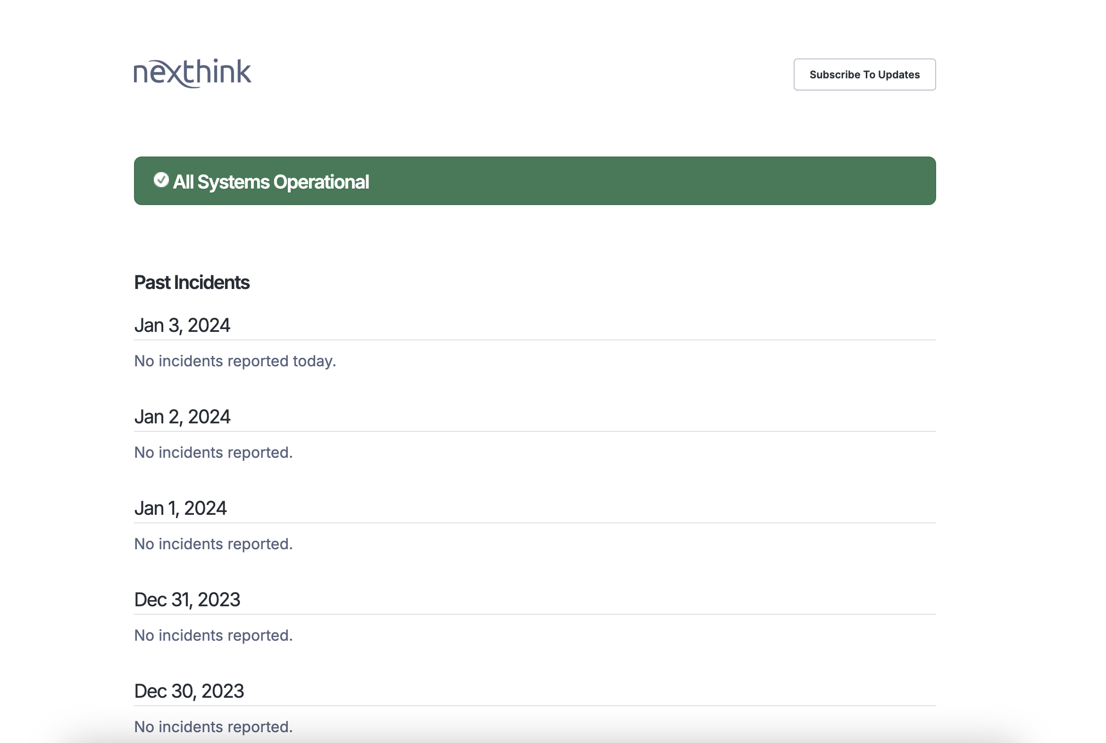This screenshot has width=1106, height=743.
Task: Select the Dec 31, 2023 date heading
Action: coord(187,600)
